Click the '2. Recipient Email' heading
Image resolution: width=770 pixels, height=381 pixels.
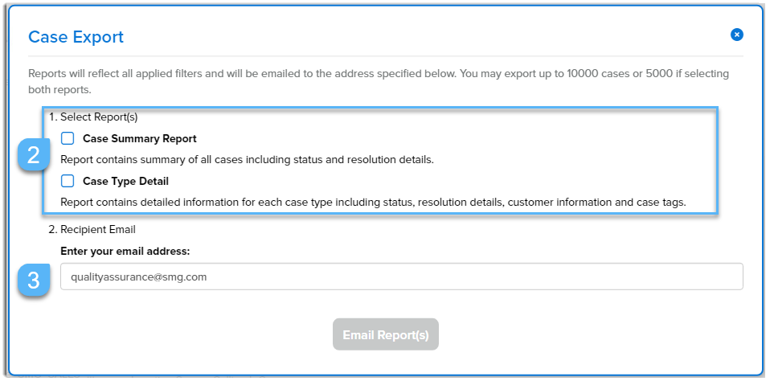[98, 230]
